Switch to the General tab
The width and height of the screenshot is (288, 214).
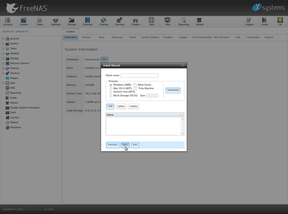pyautogui.click(x=86, y=37)
